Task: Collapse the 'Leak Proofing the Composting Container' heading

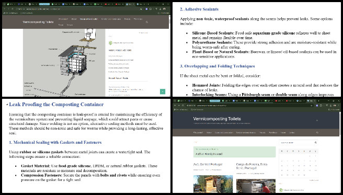Action: [x=7, y=105]
